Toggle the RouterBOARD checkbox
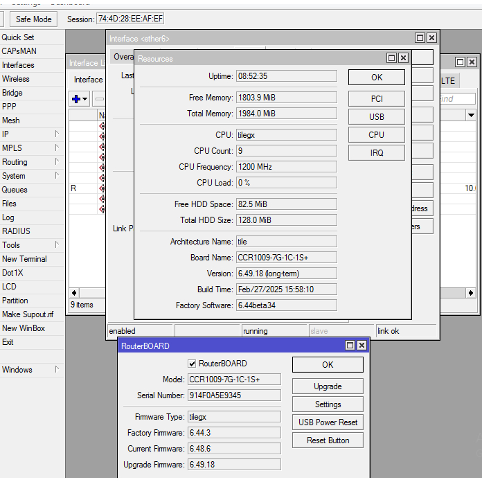The width and height of the screenshot is (482, 482). 192,364
